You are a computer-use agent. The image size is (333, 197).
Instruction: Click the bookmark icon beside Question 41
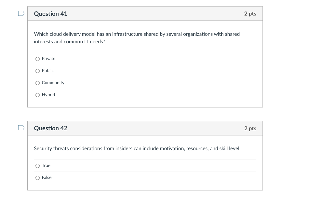[21, 13]
